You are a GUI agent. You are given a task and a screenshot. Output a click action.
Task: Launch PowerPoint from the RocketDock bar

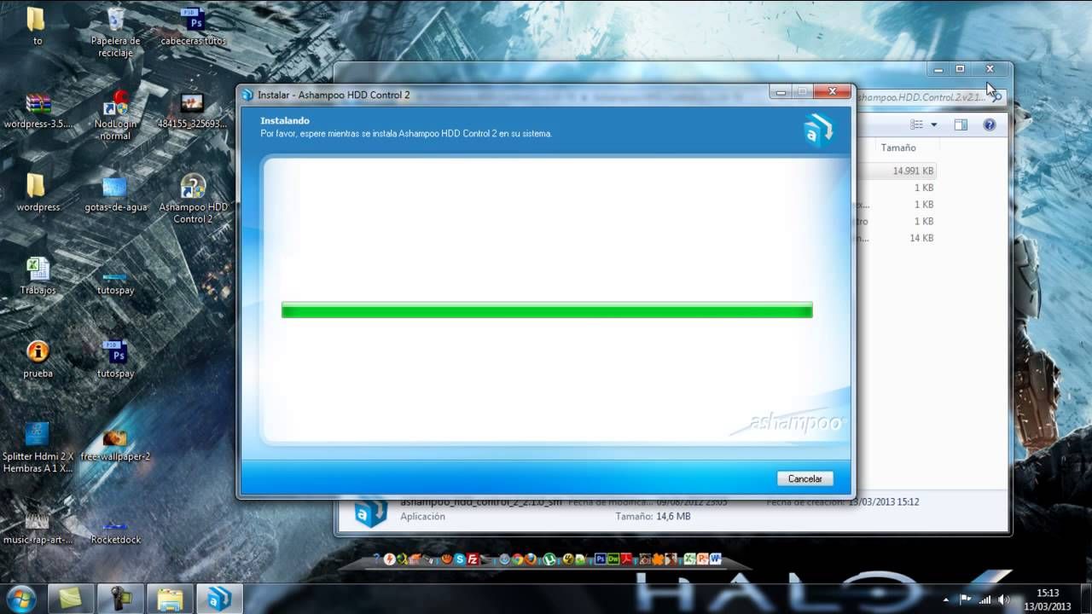tap(702, 559)
